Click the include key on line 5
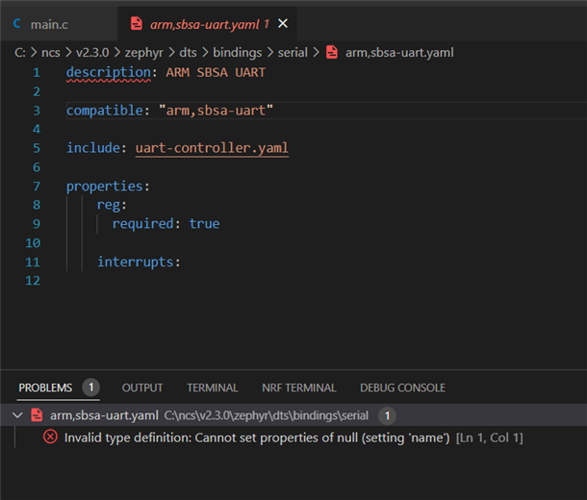The width and height of the screenshot is (587, 500). point(93,148)
